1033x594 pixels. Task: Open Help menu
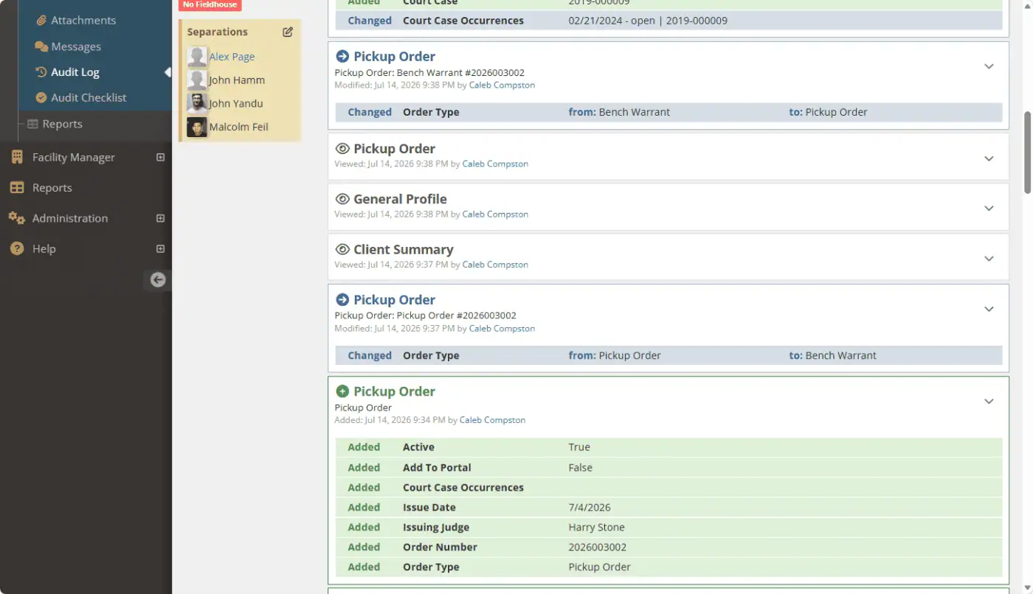click(44, 249)
